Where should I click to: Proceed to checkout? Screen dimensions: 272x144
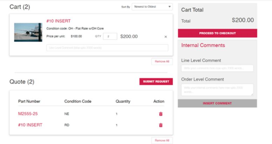coord(217,33)
